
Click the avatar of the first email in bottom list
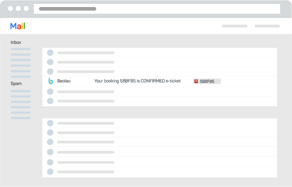[50, 123]
